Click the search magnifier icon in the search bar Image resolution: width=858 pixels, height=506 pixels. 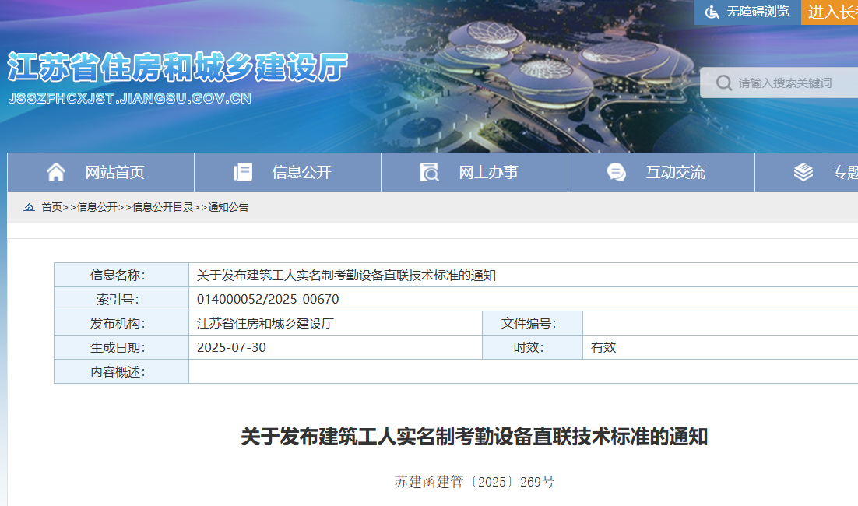(725, 82)
